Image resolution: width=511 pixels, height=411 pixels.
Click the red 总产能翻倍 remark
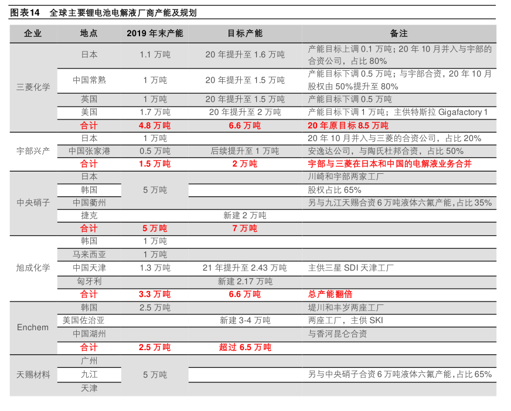pyautogui.click(x=330, y=294)
